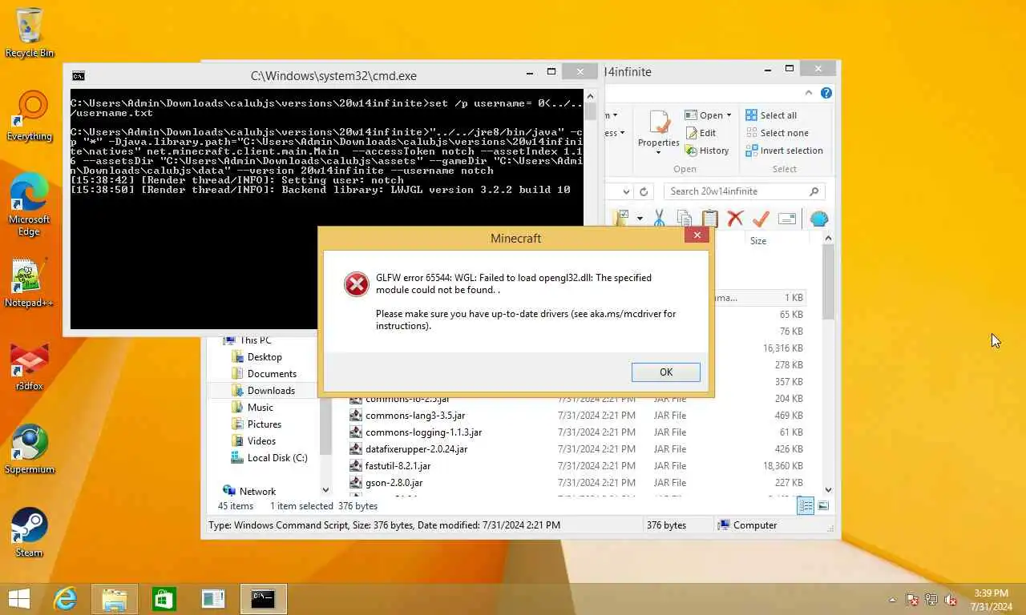1026x615 pixels.
Task: Click the clipboard Paste toolbar icon
Action: tap(709, 219)
